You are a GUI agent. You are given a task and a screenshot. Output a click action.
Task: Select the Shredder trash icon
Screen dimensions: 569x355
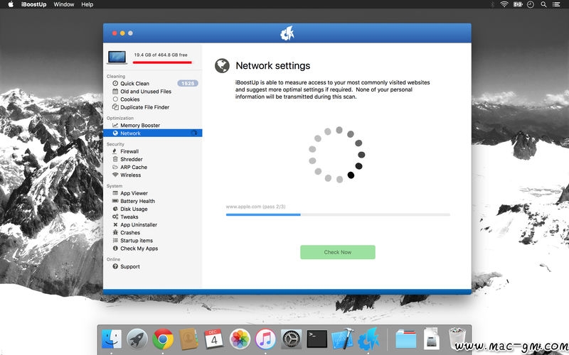115,159
